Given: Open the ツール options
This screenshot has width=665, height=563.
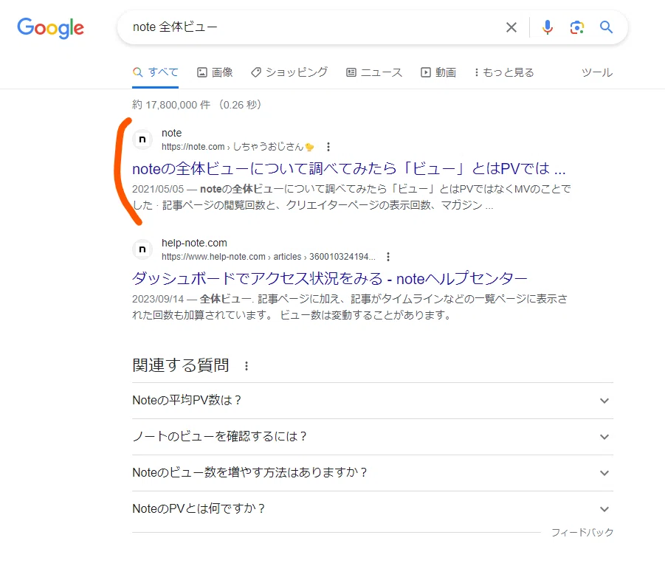Looking at the screenshot, I should click(596, 72).
